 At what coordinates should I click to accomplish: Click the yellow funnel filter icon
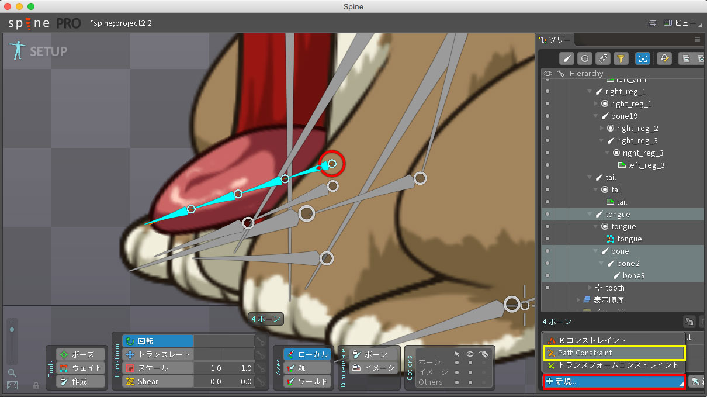pos(621,58)
